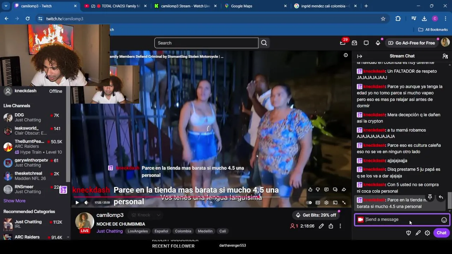452x254 pixels.
Task: Click the share icon beside stream uptime
Action: (331, 226)
